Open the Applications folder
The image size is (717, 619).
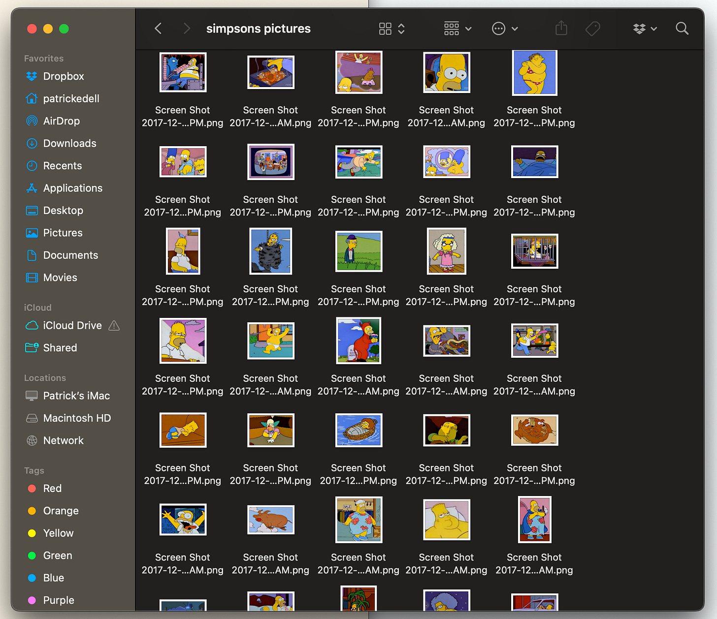click(x=73, y=188)
